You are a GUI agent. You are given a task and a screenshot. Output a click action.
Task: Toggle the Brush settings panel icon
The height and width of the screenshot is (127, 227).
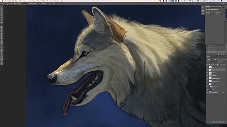click(11, 4)
